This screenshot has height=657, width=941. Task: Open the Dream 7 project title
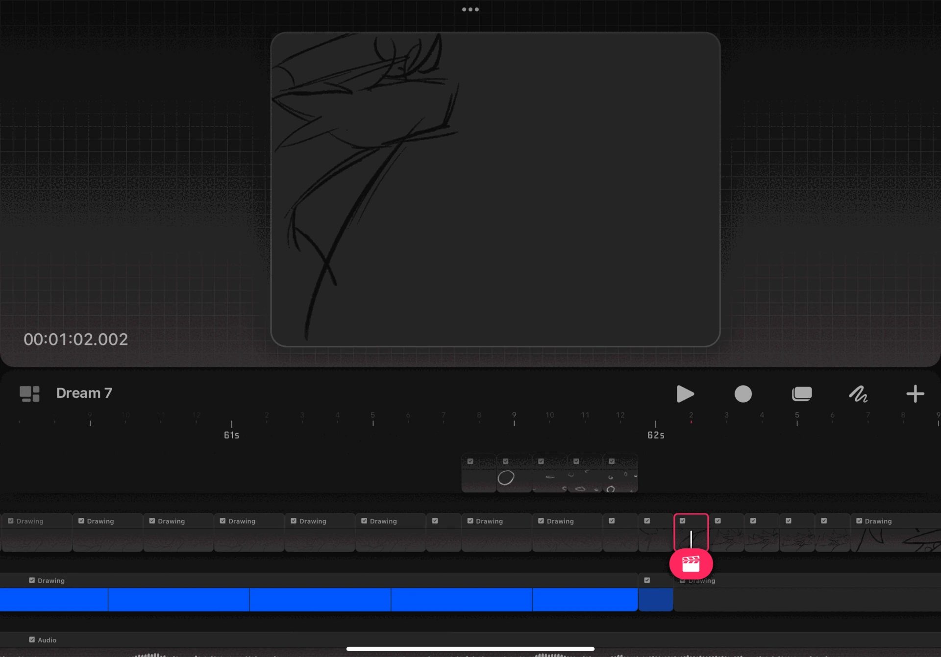(84, 392)
